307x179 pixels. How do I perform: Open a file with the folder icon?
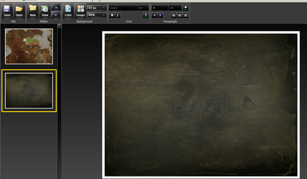click(19, 11)
